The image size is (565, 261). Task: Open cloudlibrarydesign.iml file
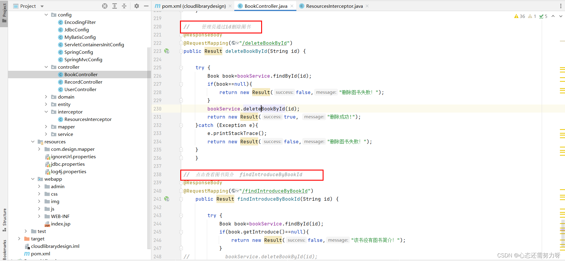pyautogui.click(x=55, y=246)
